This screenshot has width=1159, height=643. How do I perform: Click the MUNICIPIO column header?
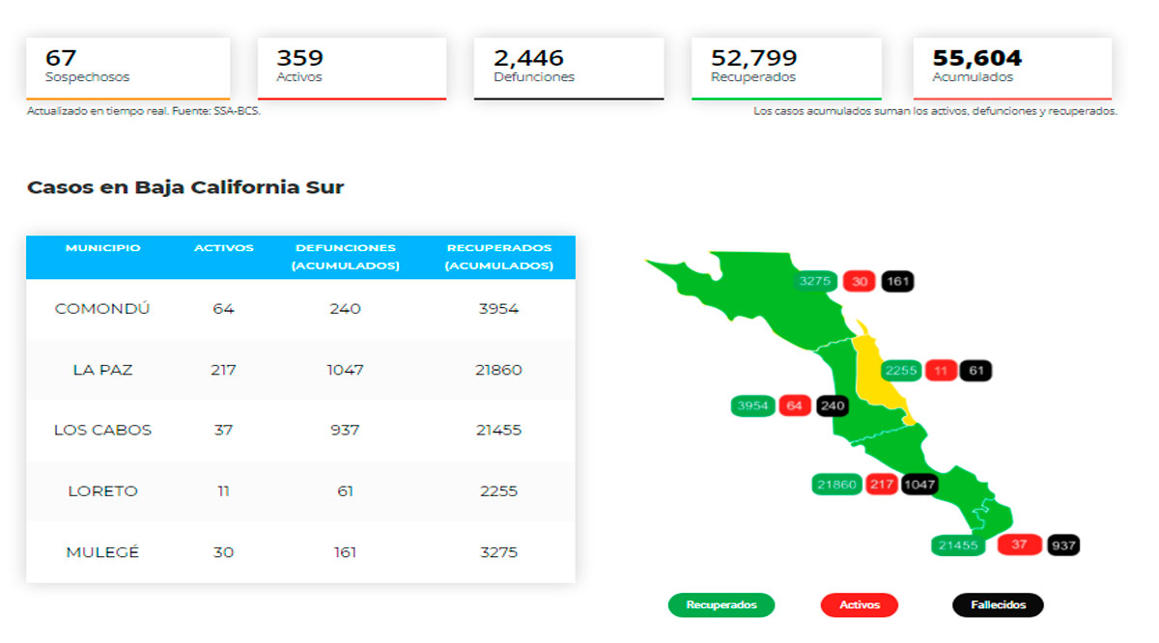pos(103,248)
